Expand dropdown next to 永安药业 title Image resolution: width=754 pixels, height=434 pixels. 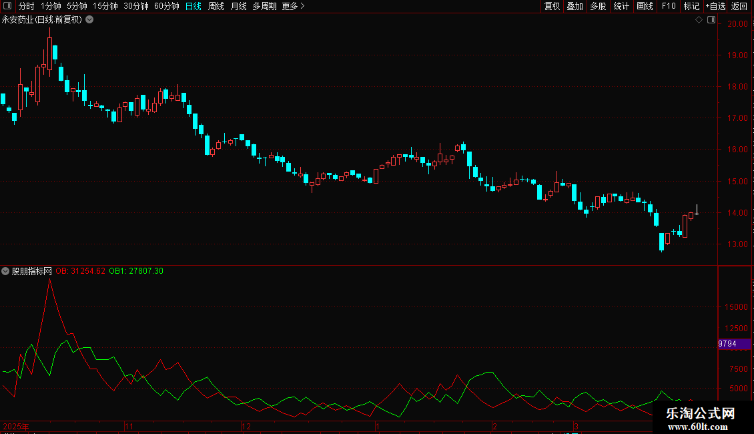[89, 20]
